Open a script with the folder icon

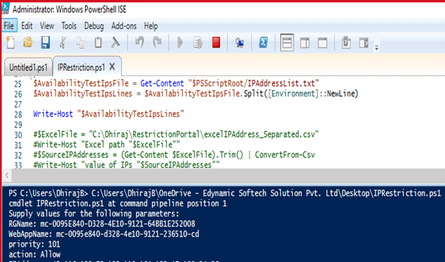click(28, 43)
